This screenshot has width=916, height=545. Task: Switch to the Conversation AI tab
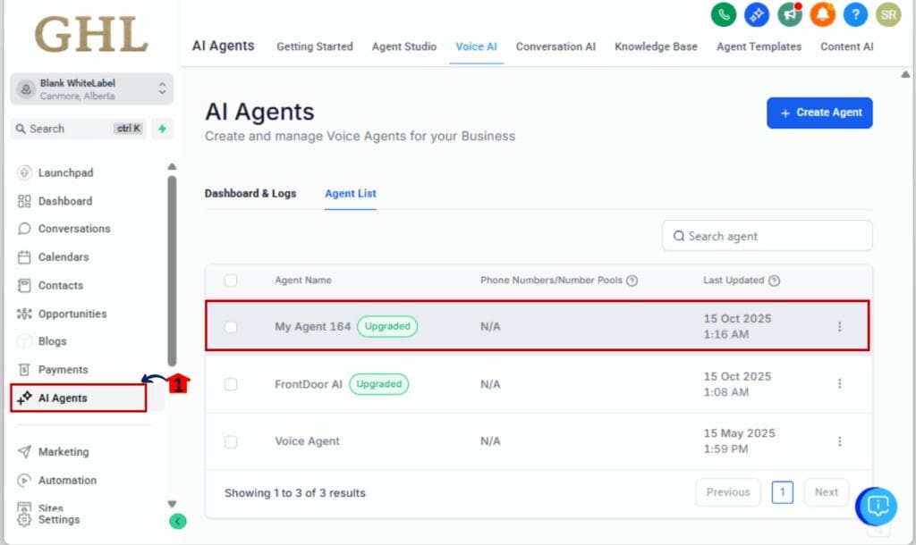click(x=556, y=46)
